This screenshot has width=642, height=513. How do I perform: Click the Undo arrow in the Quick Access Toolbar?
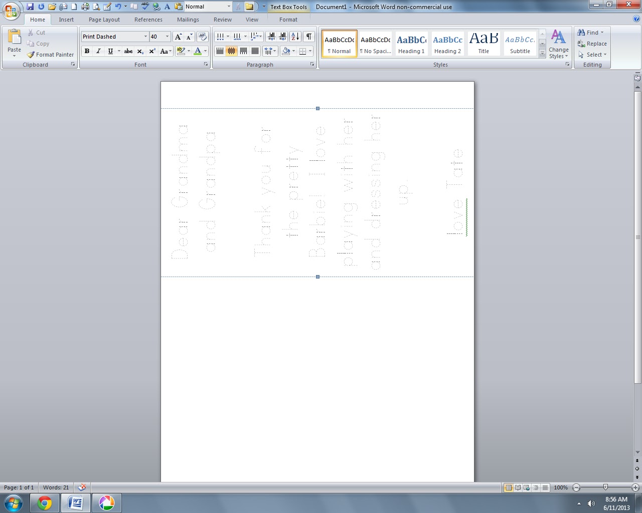[118, 7]
